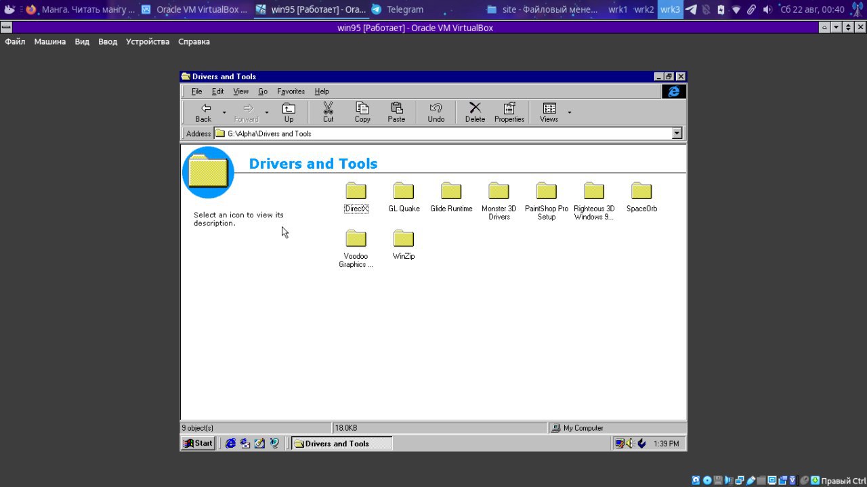Viewport: 867px width, 487px height.
Task: Select the Voodoo Graphics folder
Action: tap(356, 249)
